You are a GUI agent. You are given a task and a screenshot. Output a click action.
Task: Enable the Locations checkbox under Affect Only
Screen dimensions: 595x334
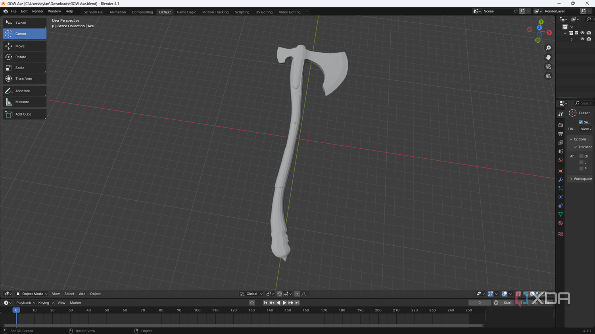(x=582, y=162)
